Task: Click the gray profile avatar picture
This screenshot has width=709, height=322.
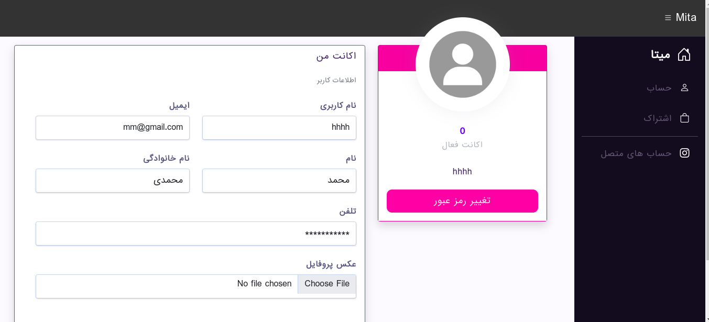Action: coord(463,64)
